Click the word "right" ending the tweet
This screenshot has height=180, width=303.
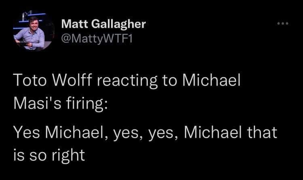(x=68, y=155)
